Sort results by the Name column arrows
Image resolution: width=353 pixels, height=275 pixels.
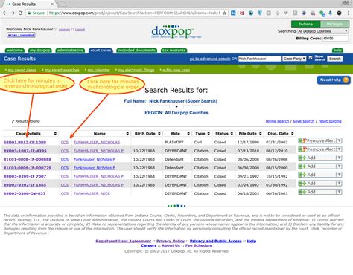coord(127,133)
